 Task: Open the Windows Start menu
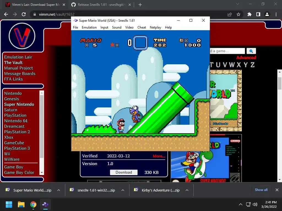[x=9, y=204]
